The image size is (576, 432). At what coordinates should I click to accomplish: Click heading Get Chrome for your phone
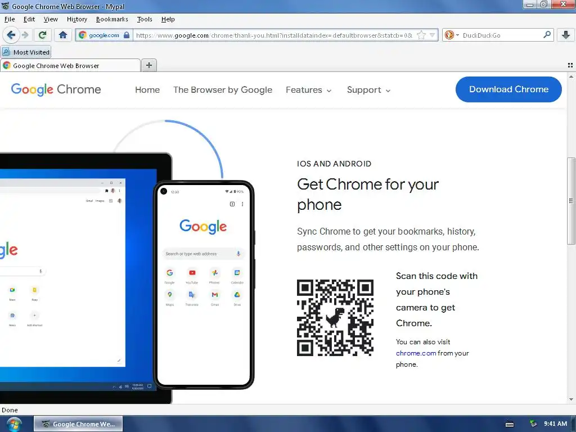368,194
